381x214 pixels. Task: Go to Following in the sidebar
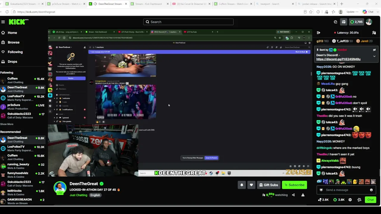15,52
